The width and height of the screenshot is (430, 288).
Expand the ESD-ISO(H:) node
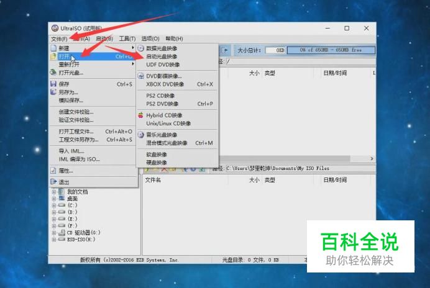pos(54,240)
